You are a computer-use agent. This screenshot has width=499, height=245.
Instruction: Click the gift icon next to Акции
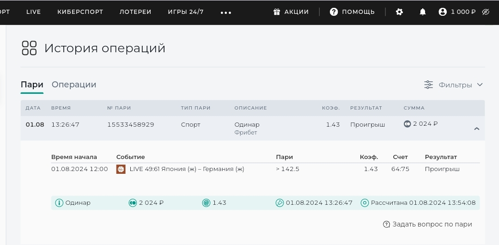[x=277, y=12]
